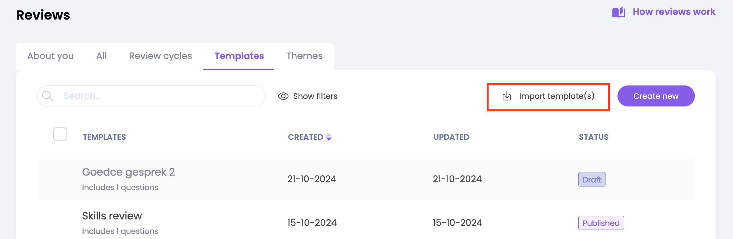Show filters by clicking its label
Viewport: 733px width, 239px height.
click(x=315, y=96)
